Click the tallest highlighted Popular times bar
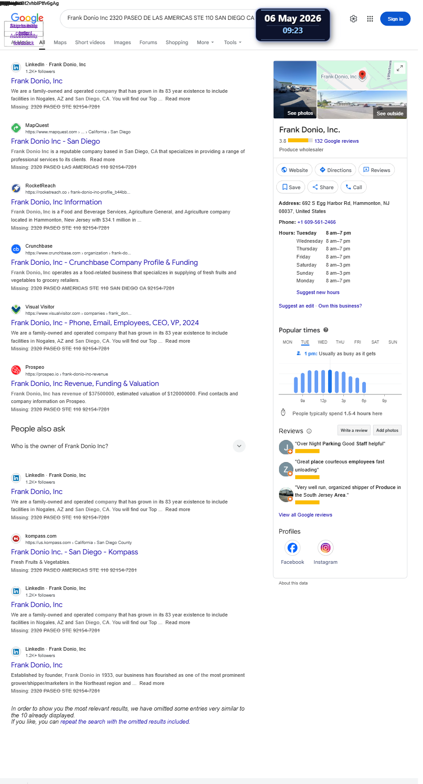423x784 pixels. [330, 381]
